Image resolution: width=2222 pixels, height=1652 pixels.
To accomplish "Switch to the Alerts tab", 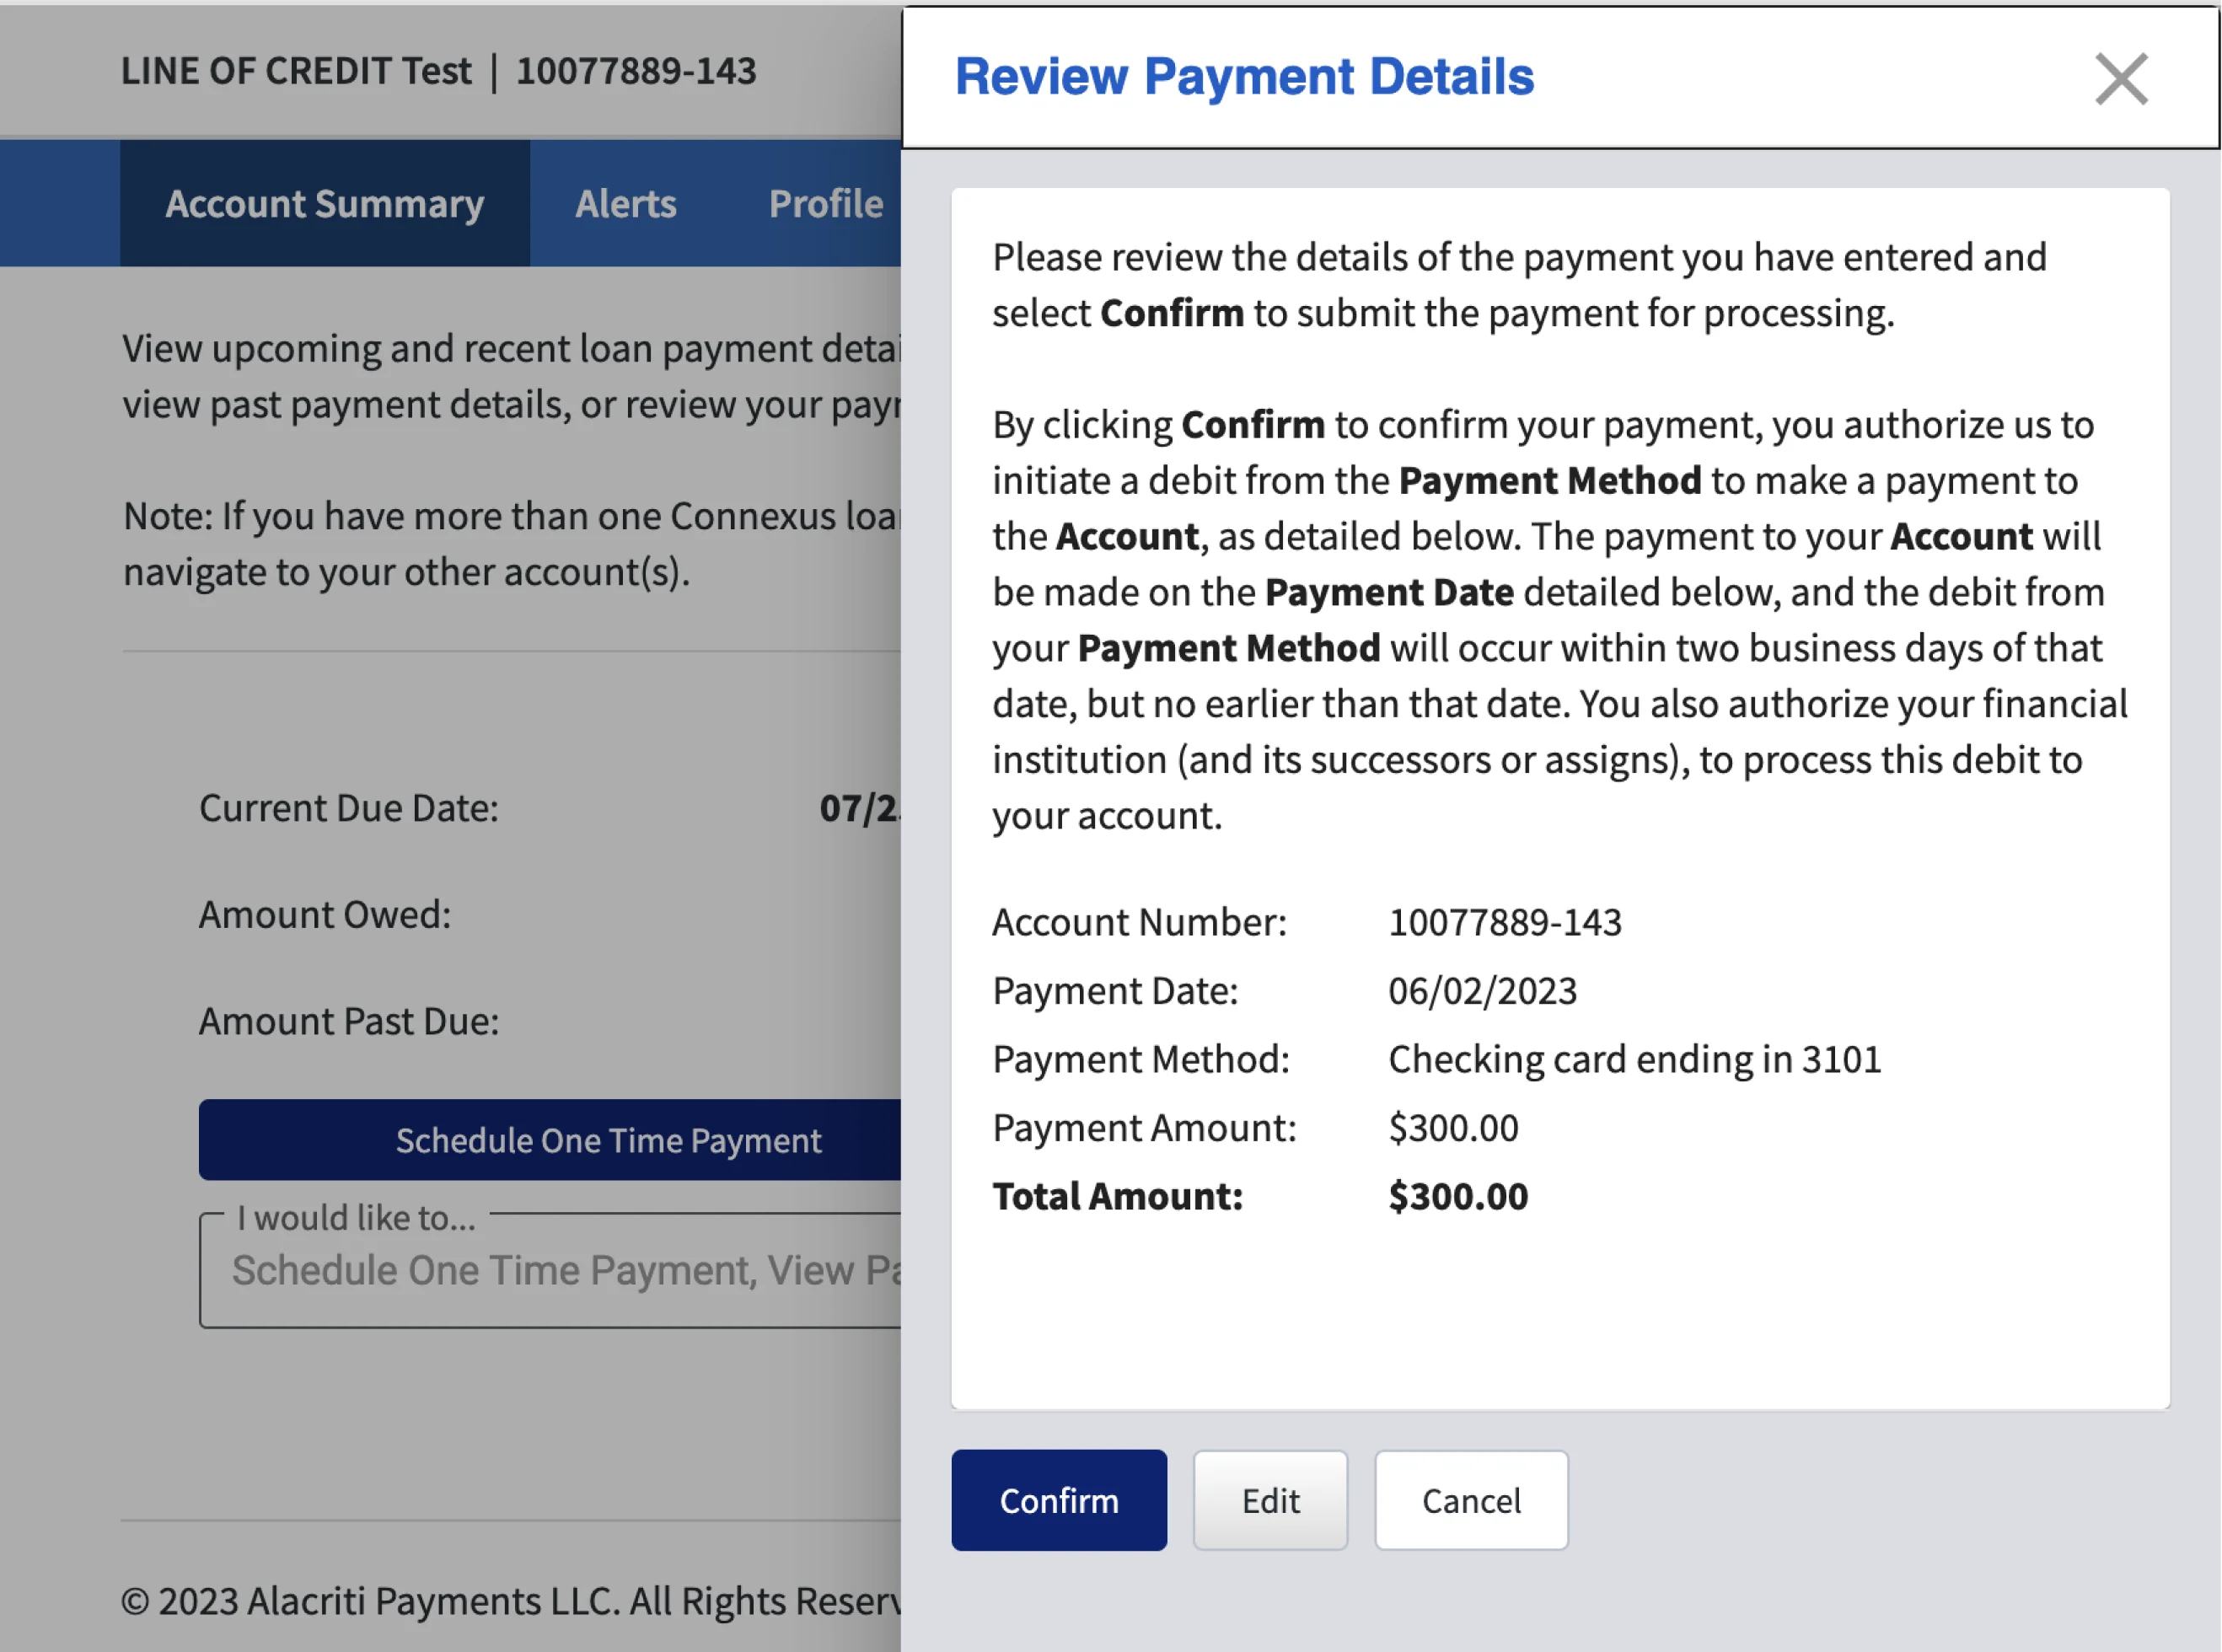I will click(625, 203).
